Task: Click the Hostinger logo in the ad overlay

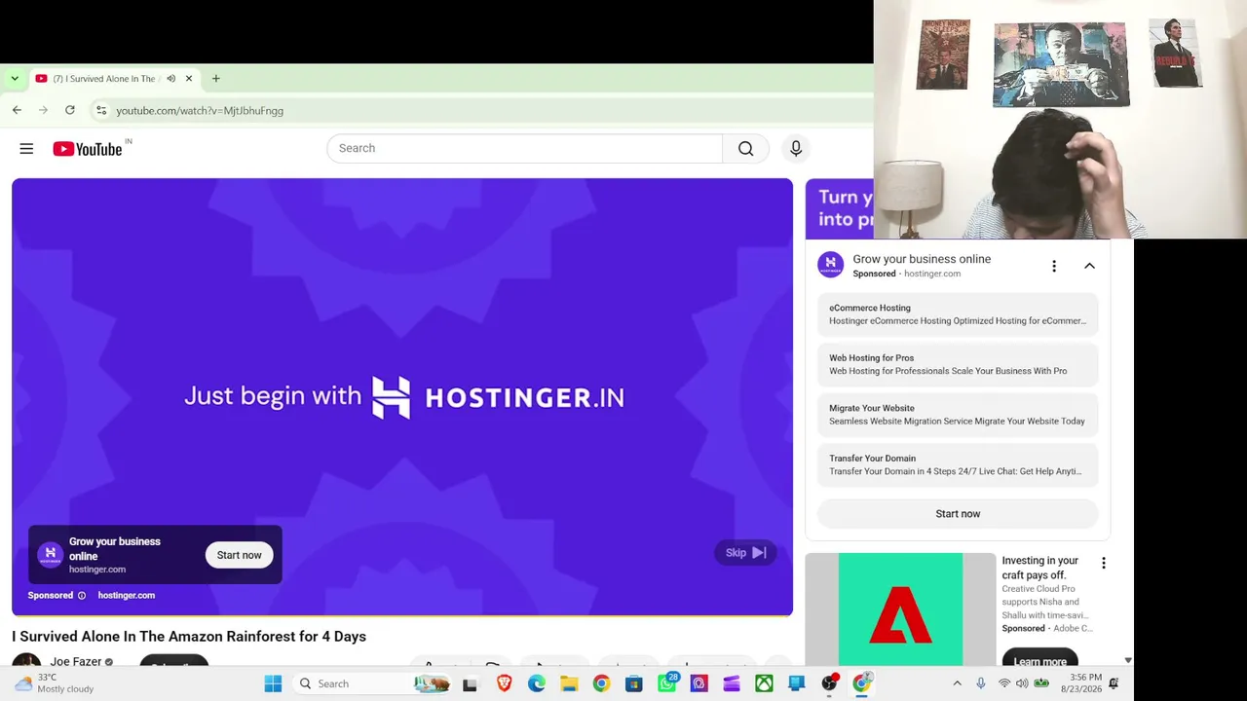Action: click(50, 554)
